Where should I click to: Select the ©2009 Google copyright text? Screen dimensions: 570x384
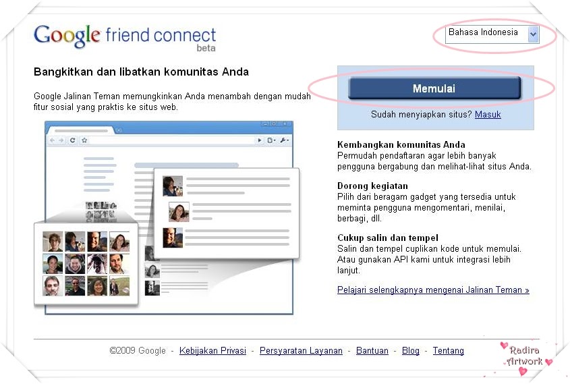click(138, 350)
